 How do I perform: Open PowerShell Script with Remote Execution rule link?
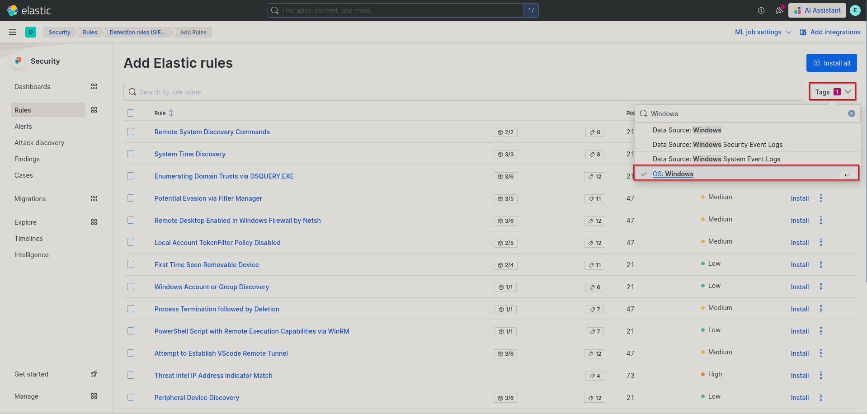coord(252,331)
